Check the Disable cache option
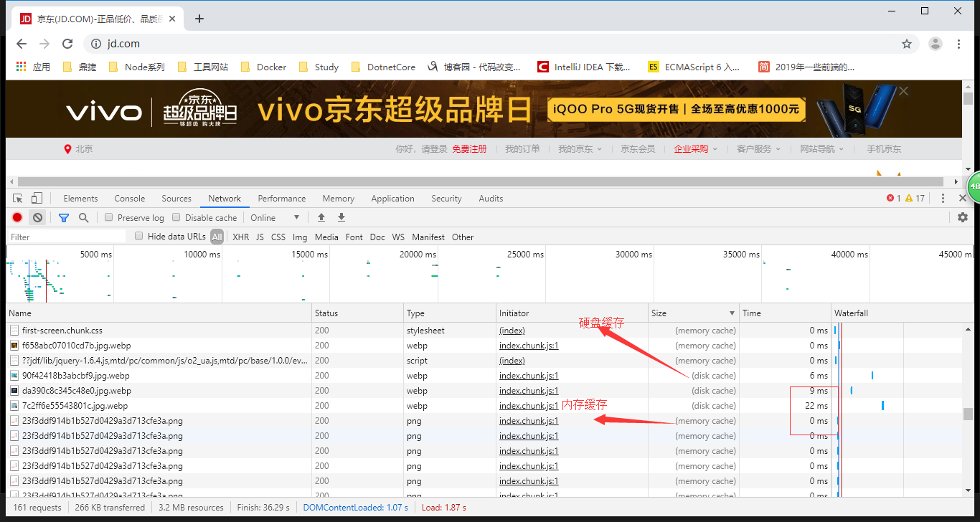Screen dimensions: 980x522 pos(176,217)
